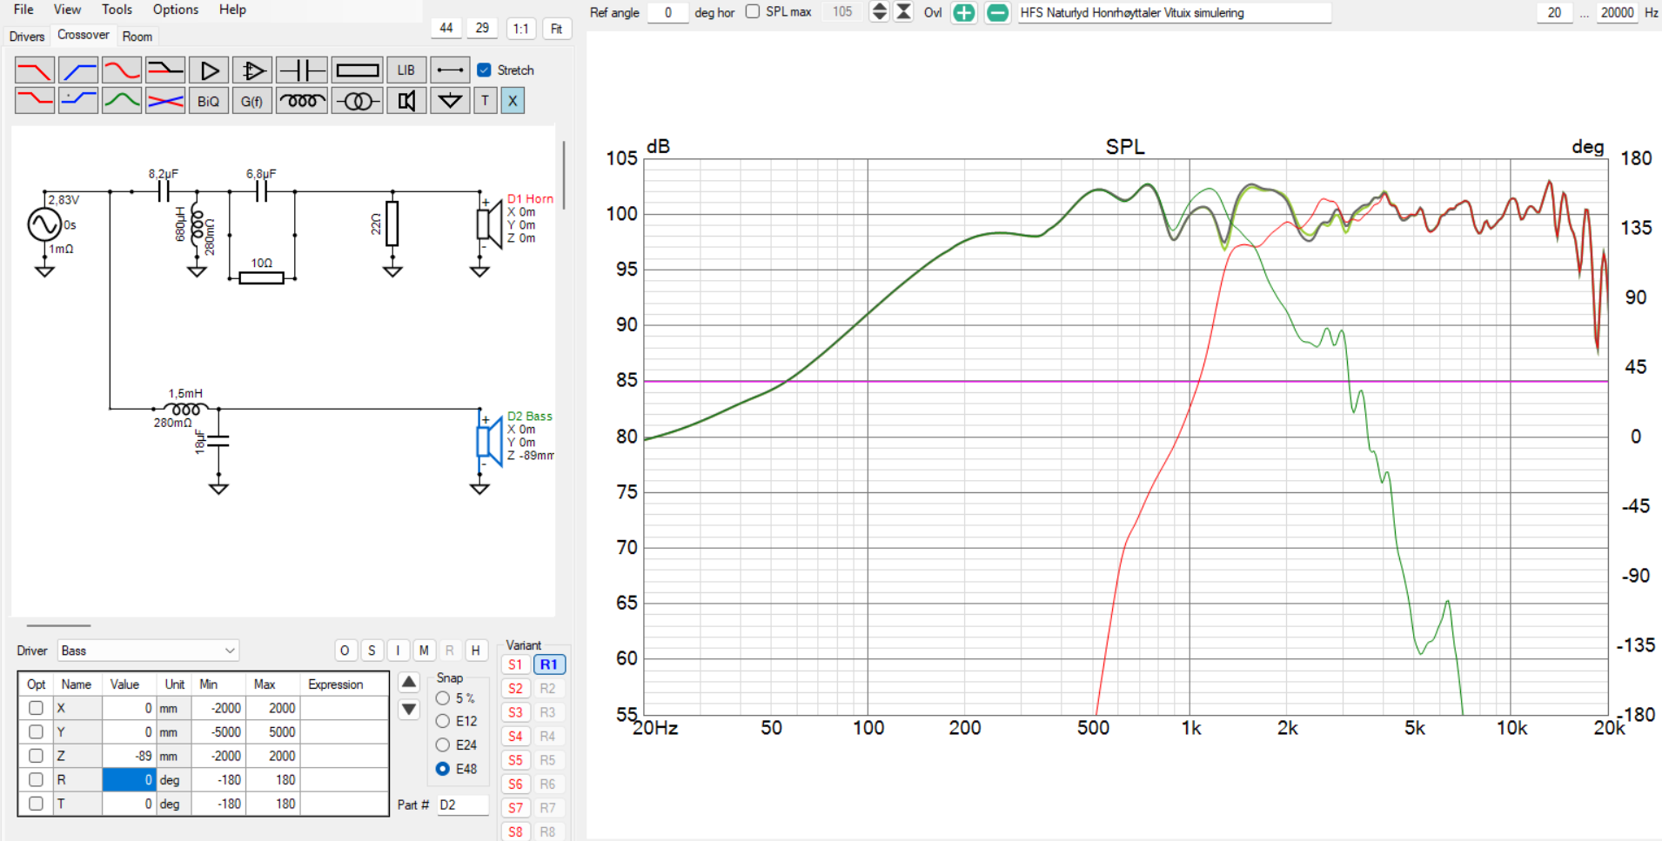Tick the Opt checkbox for Z row
Viewport: 1662px width, 841px height.
[36, 756]
